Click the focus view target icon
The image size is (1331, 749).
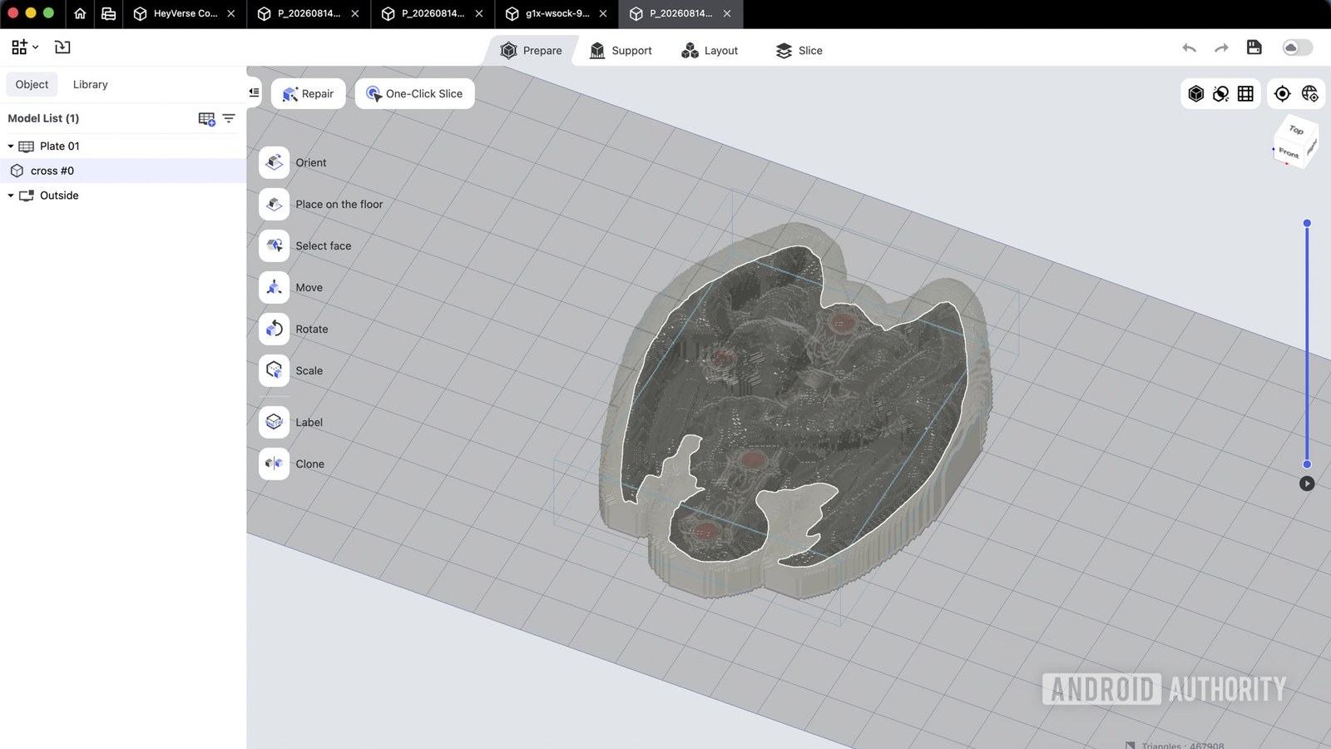pyautogui.click(x=1283, y=94)
